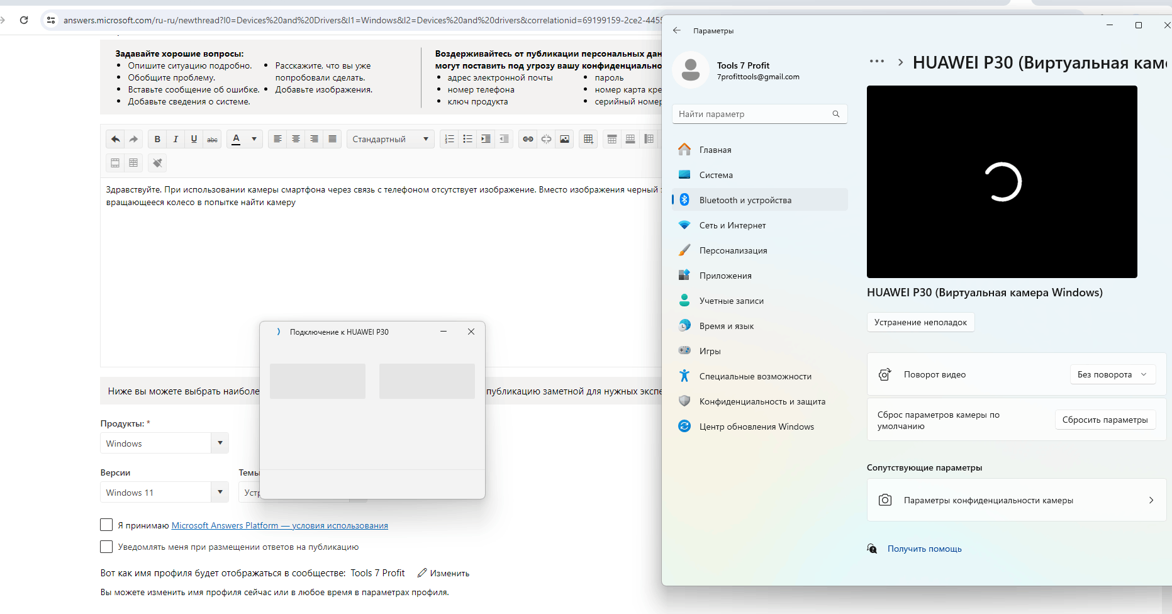Apply strikethrough formatting in the editor
The width and height of the screenshot is (1172, 614).
[213, 139]
